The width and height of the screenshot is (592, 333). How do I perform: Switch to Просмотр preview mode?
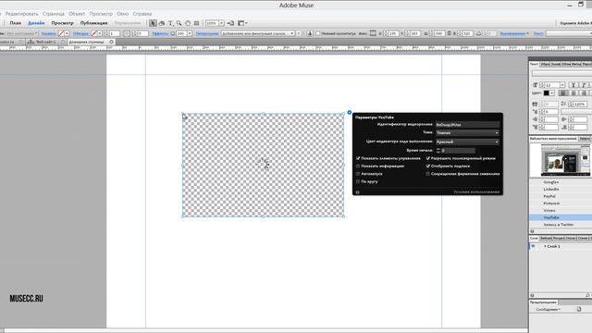62,23
